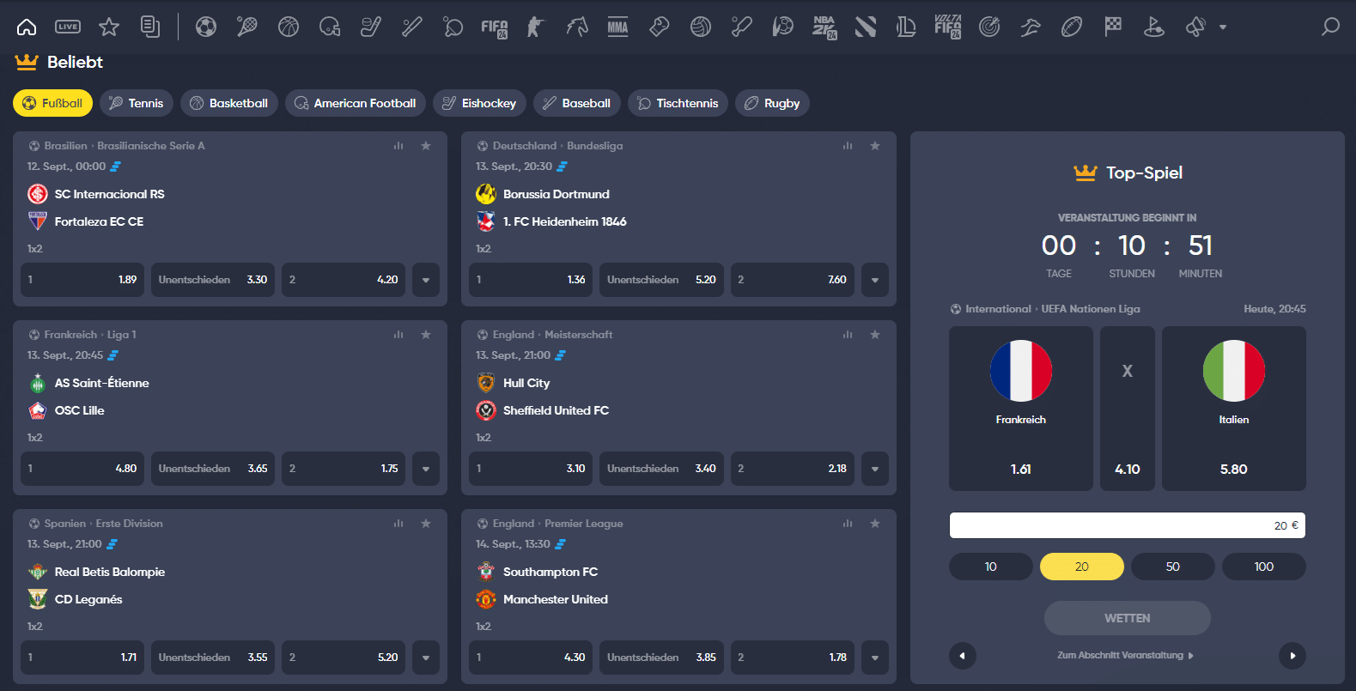Expand more markets for Southampton FC match
This screenshot has height=691, width=1356.
(x=875, y=658)
